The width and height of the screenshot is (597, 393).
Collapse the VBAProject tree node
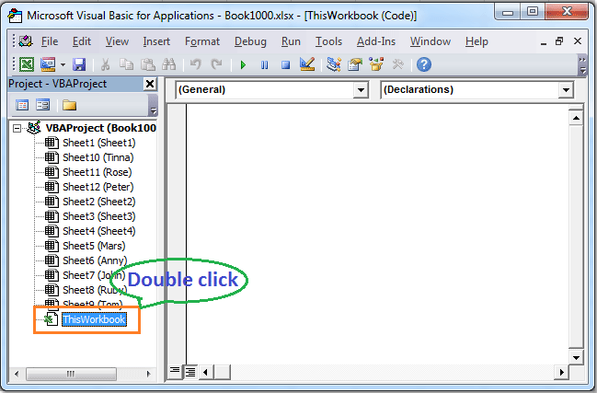coord(17,128)
